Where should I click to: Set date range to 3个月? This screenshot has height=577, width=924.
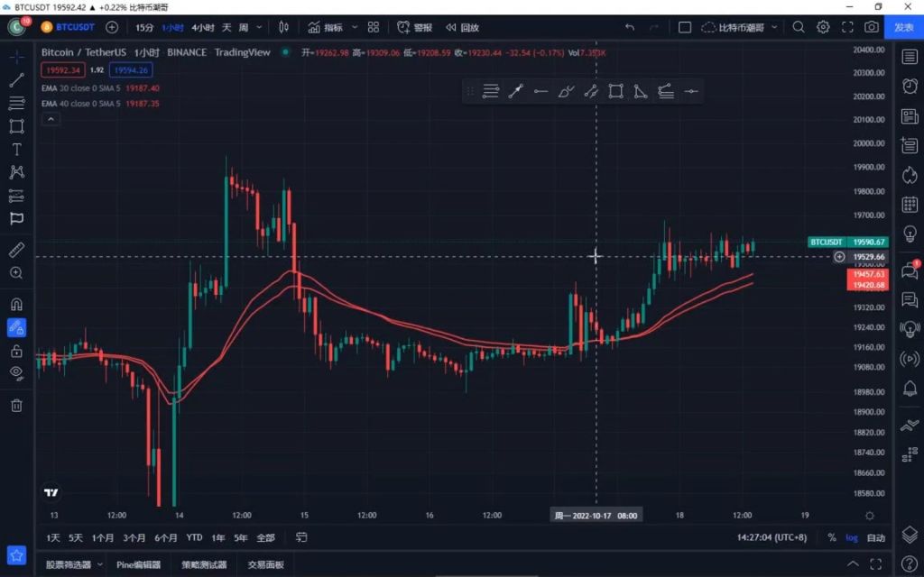134,537
